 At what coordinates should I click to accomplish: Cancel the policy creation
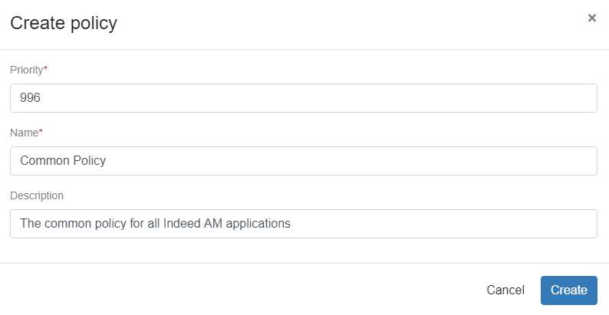[x=505, y=290]
